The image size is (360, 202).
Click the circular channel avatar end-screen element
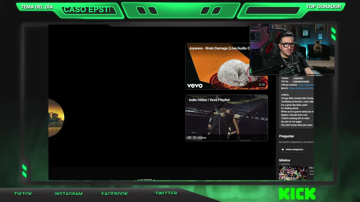[x=56, y=118]
